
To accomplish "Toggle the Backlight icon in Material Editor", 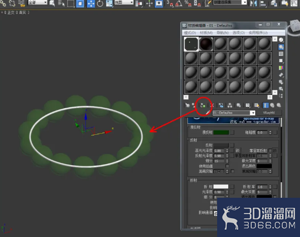I will coord(281,47).
